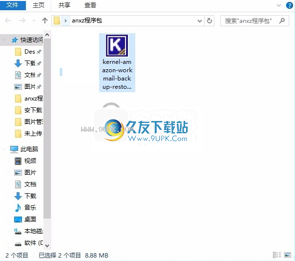Open 视频 under 此电脑

(x=30, y=161)
